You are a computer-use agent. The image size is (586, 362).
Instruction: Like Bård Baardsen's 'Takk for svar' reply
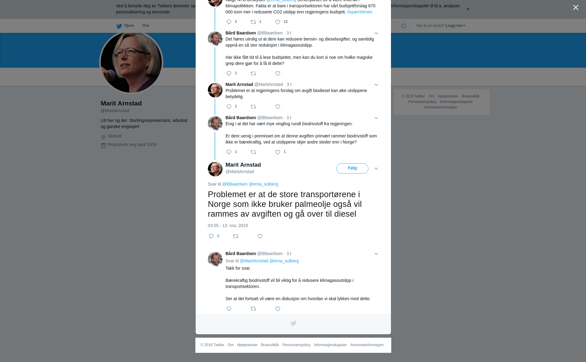point(278,309)
